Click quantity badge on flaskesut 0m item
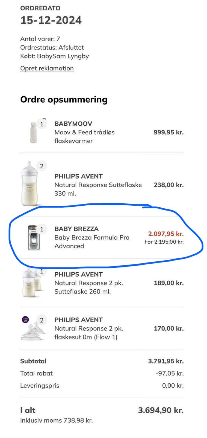 coord(42,320)
